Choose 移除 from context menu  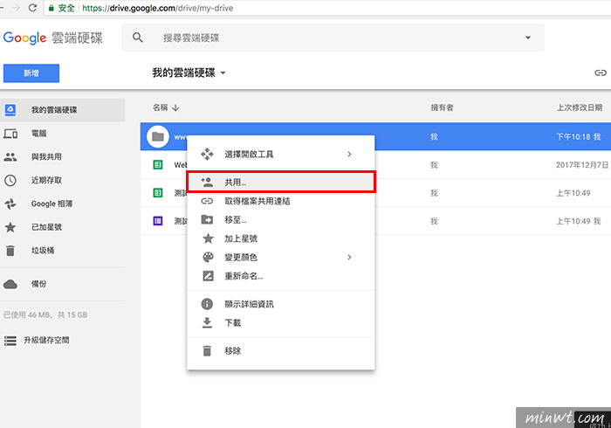pos(280,351)
